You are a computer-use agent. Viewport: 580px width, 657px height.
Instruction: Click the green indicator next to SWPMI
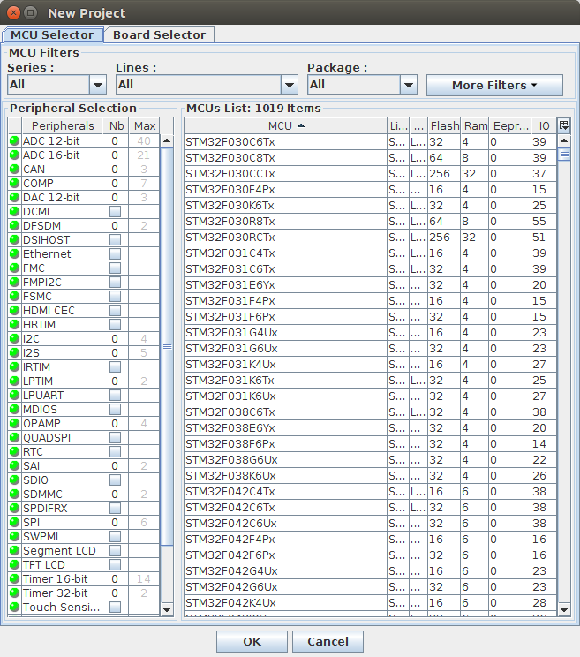point(14,537)
